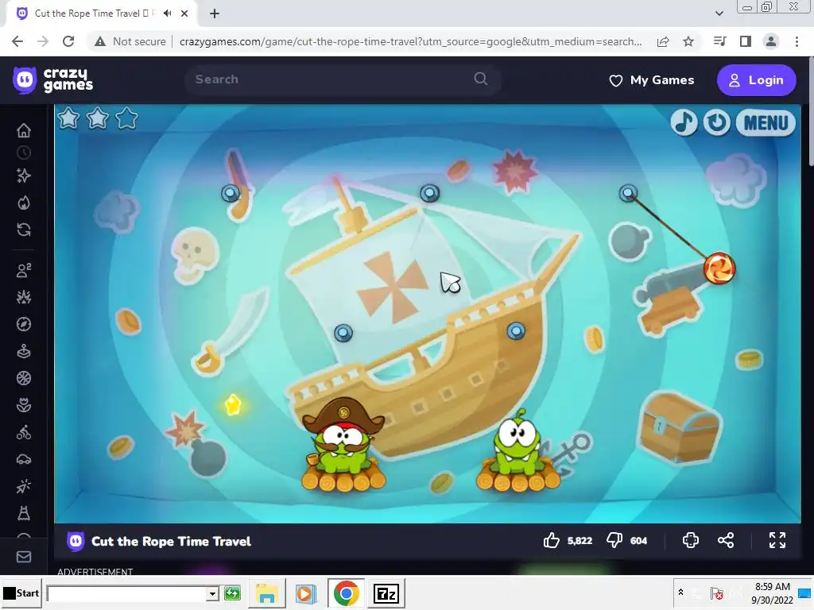Go back with browser back arrow
814x610 pixels.
(x=17, y=41)
